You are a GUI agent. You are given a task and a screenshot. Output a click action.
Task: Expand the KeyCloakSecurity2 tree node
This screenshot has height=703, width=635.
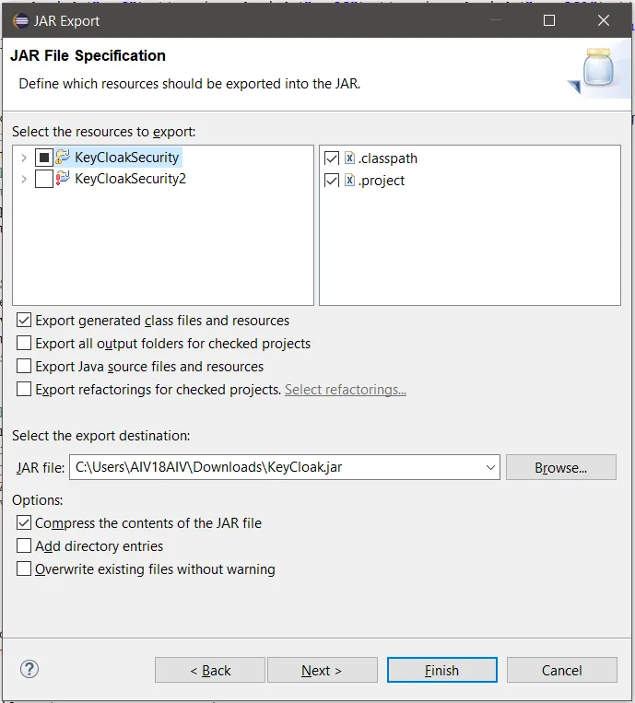[24, 179]
